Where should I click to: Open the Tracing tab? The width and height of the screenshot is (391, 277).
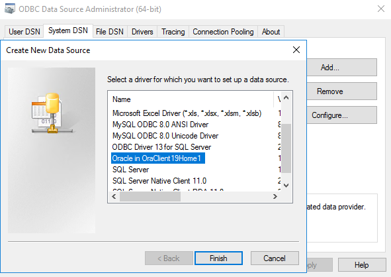[173, 32]
